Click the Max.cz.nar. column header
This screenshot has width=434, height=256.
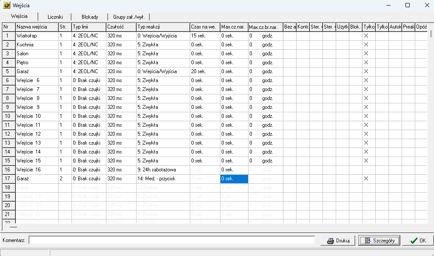[234, 27]
